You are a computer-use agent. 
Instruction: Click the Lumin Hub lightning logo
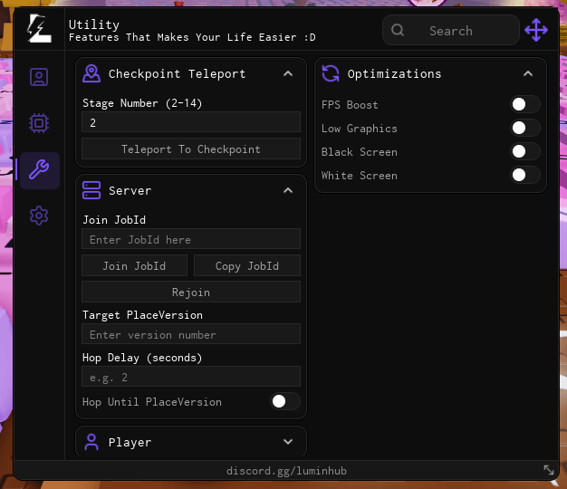39,29
